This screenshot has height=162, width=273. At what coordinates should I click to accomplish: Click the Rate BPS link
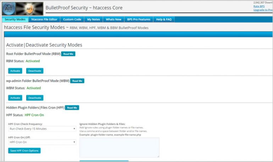259,6
